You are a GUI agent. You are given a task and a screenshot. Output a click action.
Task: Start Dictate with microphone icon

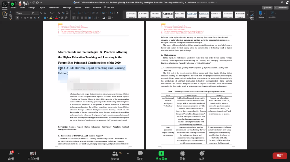260,14
